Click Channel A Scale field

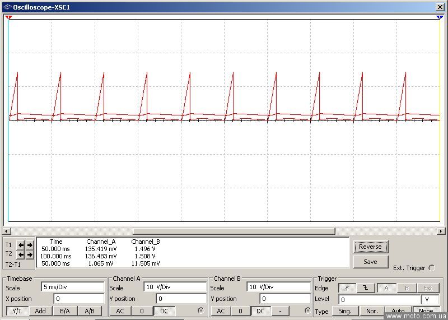pyautogui.click(x=175, y=287)
